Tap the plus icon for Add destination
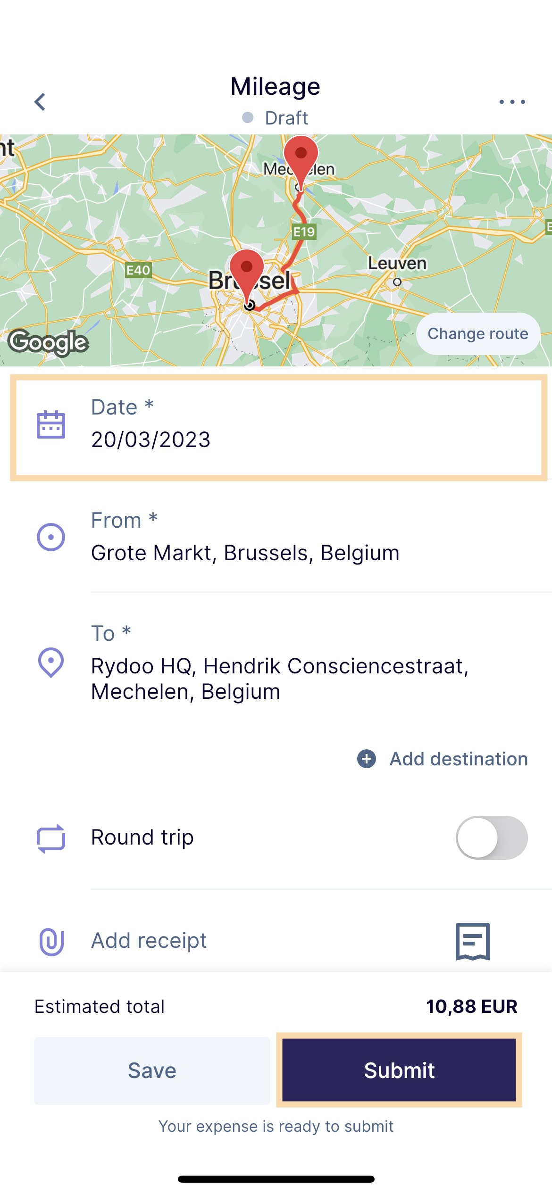Viewport: 552px width, 1194px height. 367,759
